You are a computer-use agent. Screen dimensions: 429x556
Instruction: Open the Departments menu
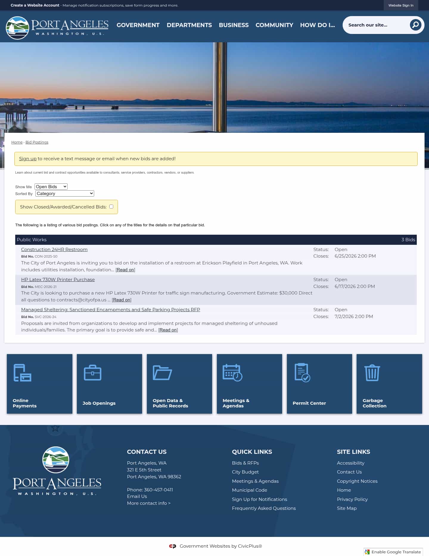click(x=189, y=25)
